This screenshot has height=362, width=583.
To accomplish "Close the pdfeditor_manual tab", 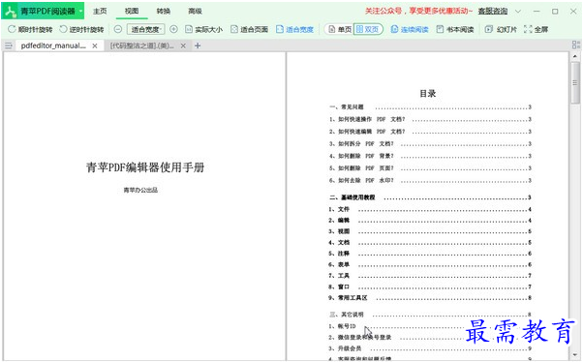I will 95,45.
